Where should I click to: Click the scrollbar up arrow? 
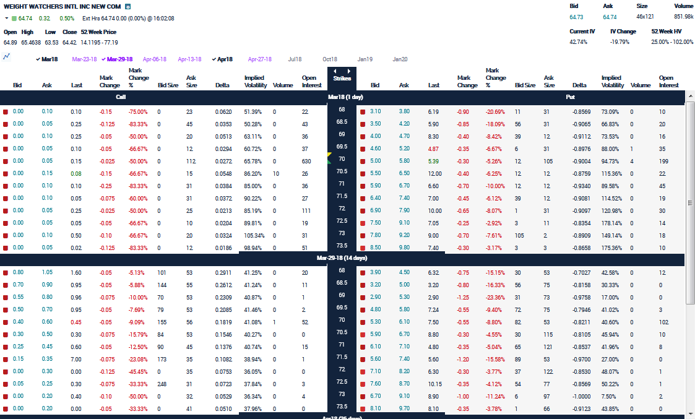click(690, 96)
